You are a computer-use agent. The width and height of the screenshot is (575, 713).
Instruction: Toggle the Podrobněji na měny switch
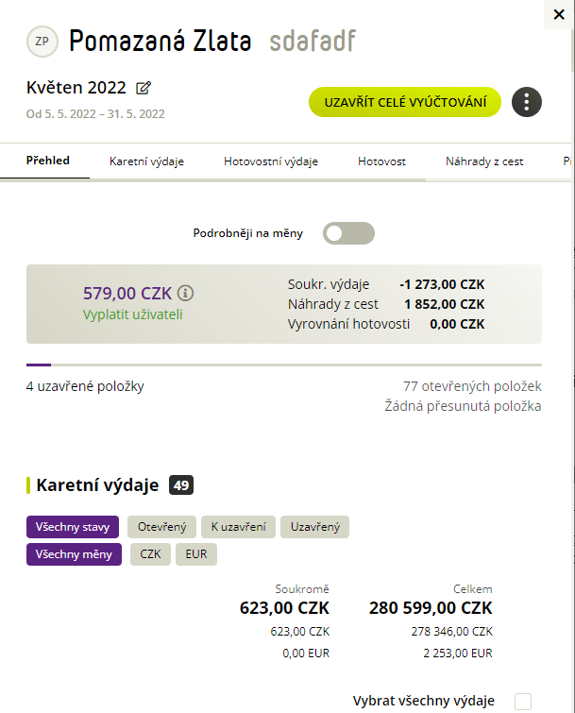click(x=348, y=233)
